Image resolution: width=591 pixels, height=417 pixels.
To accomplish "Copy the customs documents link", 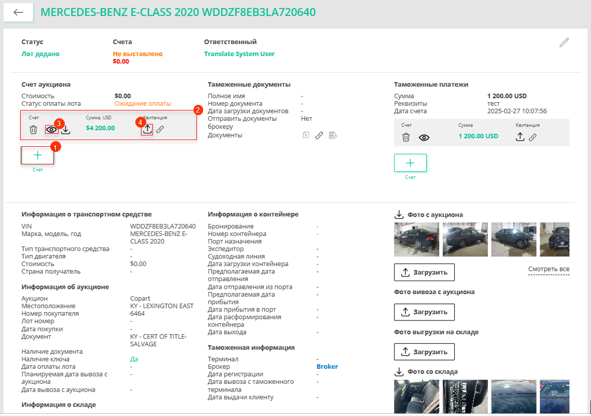I will point(319,135).
